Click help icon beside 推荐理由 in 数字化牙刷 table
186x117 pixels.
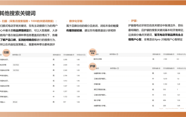pos(117,54)
